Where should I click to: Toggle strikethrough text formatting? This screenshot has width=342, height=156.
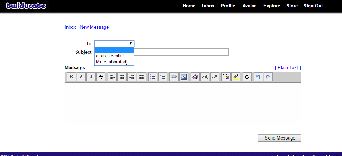(x=101, y=77)
